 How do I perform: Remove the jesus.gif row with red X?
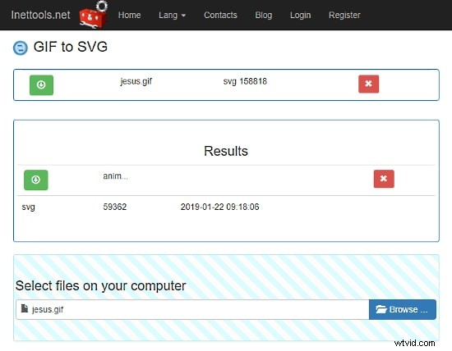[x=368, y=84]
